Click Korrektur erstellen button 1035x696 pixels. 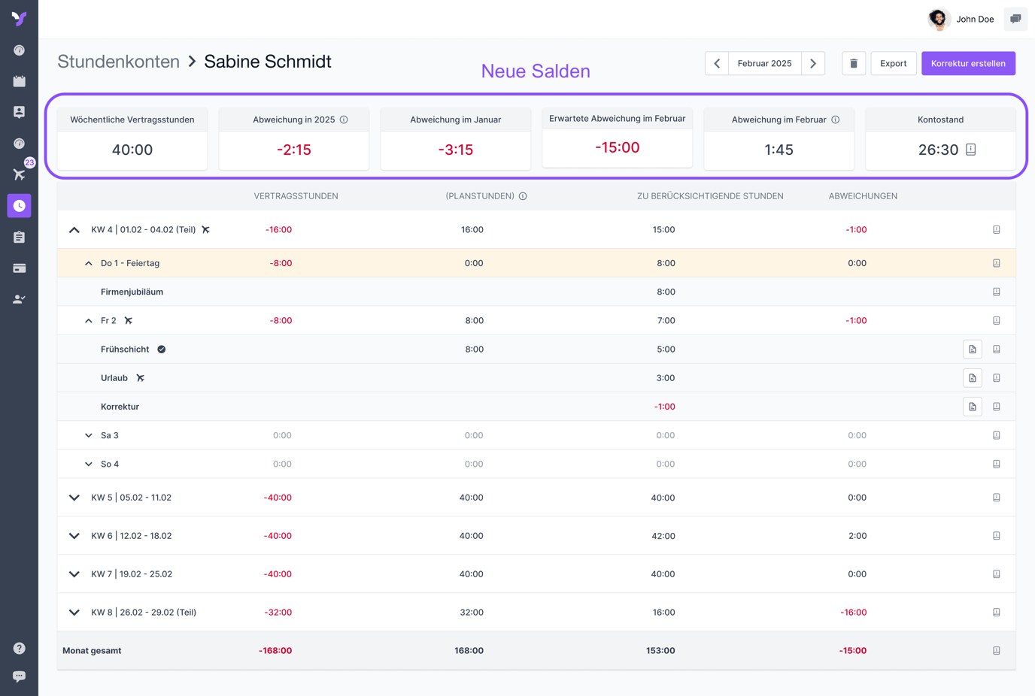(x=968, y=64)
